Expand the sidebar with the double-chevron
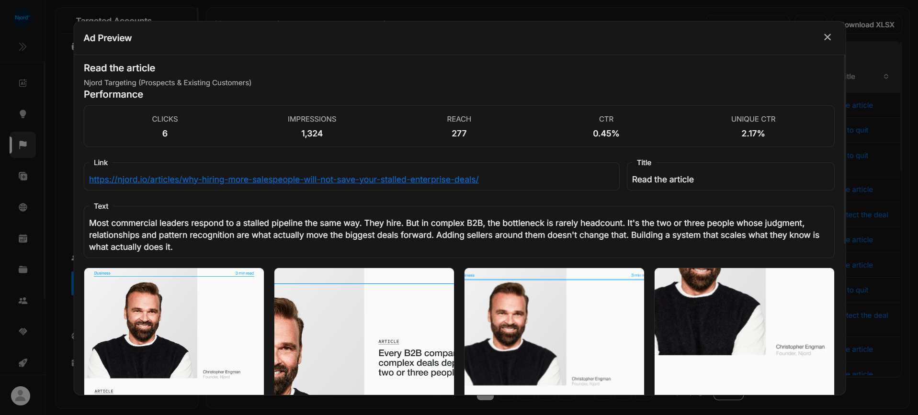 pyautogui.click(x=23, y=46)
